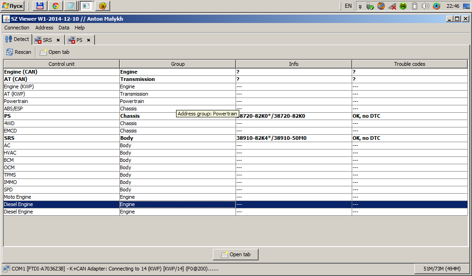Image resolution: width=472 pixels, height=276 pixels.
Task: Open the Help menu
Action: pyautogui.click(x=80, y=28)
